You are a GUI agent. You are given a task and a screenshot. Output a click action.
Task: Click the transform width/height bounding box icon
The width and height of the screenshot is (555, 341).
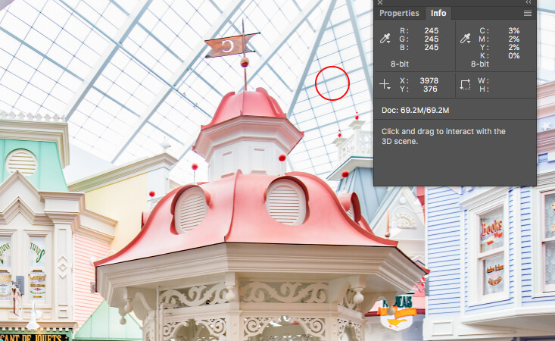coord(465,85)
